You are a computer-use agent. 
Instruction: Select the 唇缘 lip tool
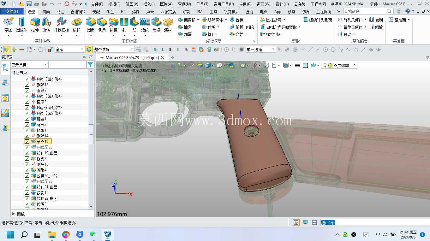tap(156, 25)
